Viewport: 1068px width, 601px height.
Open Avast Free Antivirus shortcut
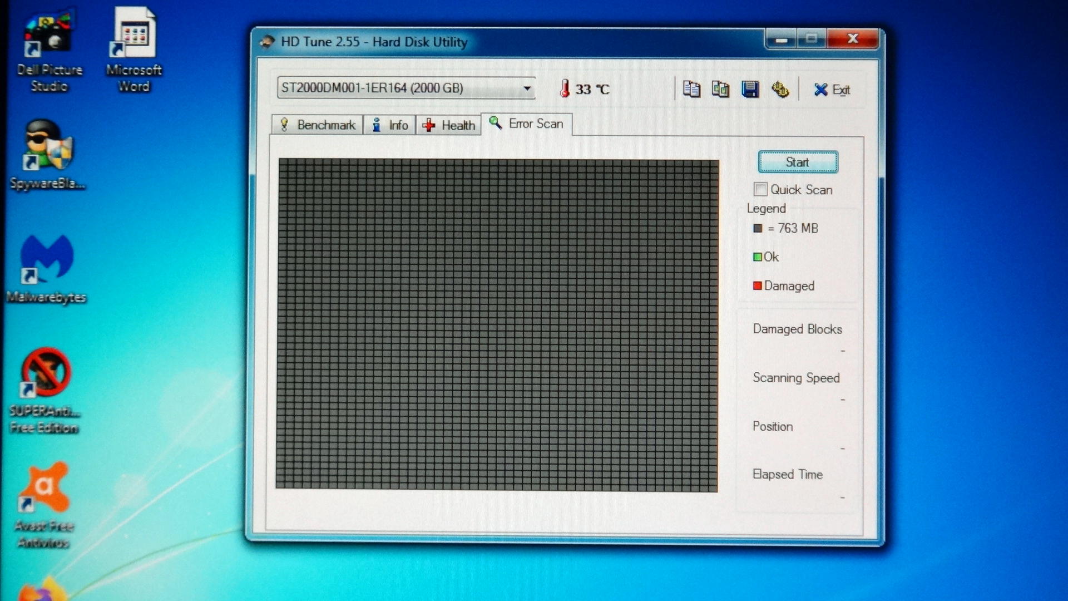click(x=44, y=505)
